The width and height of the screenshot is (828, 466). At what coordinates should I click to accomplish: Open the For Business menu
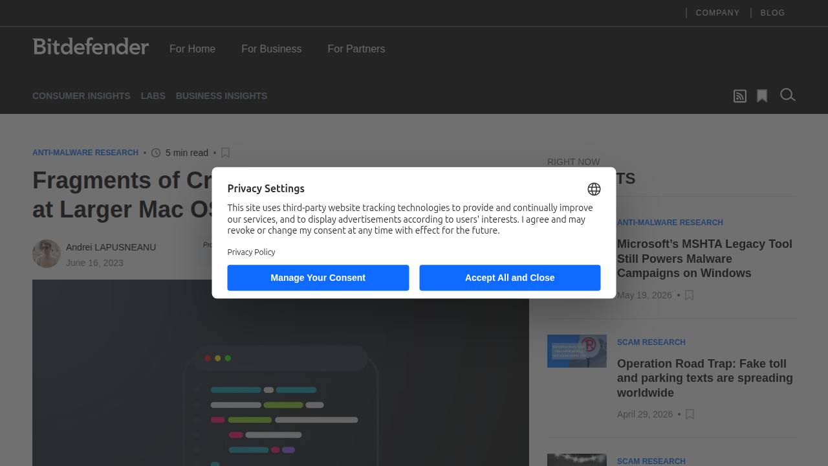click(271, 49)
